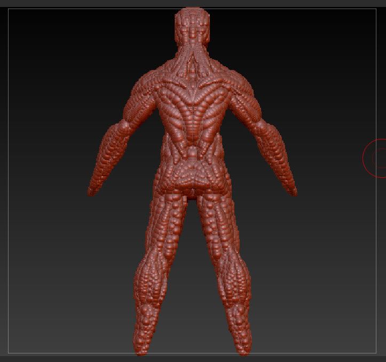Click the figure's left elbow
This screenshot has width=386, height=362.
click(x=124, y=125)
